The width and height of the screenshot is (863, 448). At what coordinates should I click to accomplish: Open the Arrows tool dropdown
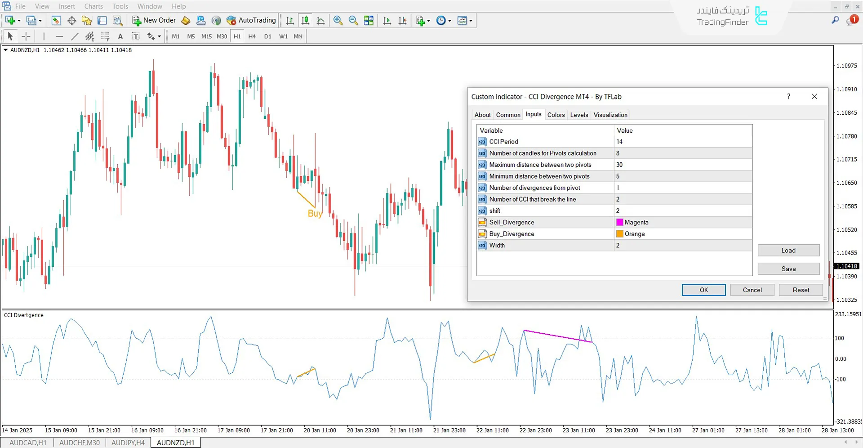coord(158,36)
